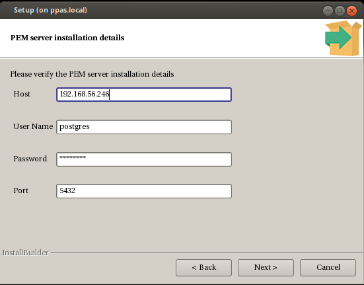Click the Host label
Viewport: 364px width, 285px height.
22,94
